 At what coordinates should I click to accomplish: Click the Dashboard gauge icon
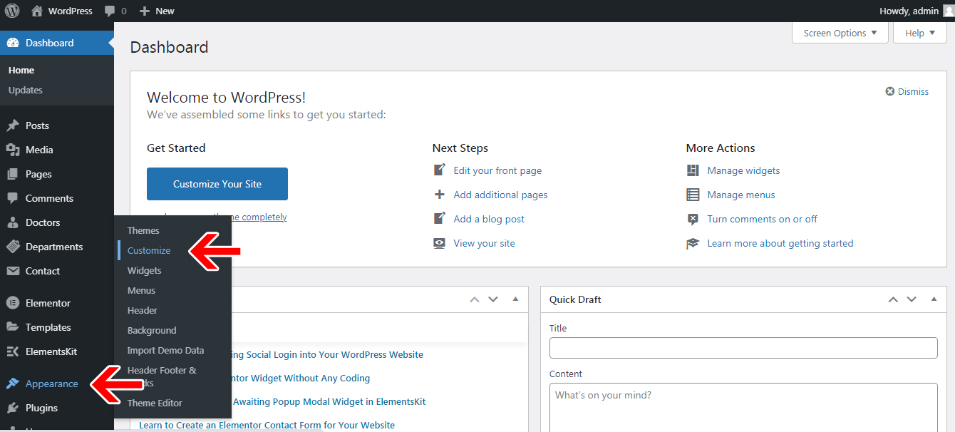[13, 43]
